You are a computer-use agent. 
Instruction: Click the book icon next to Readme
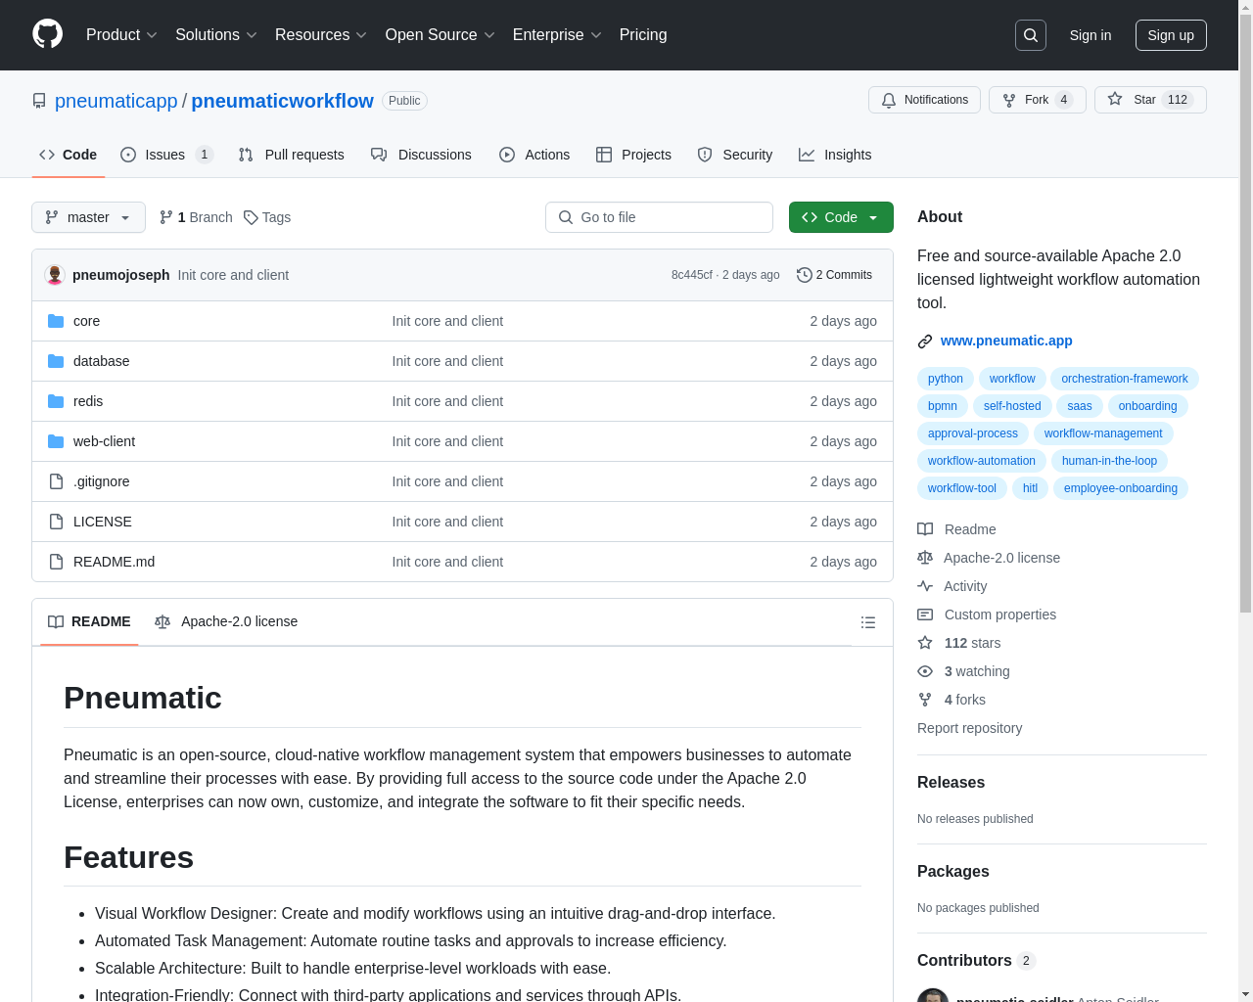925,529
